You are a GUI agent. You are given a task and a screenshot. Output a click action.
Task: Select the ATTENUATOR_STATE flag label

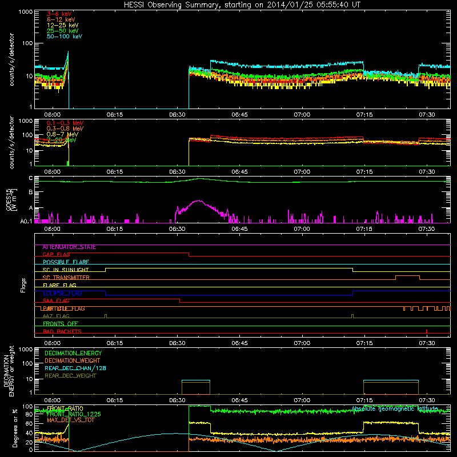[x=69, y=247]
